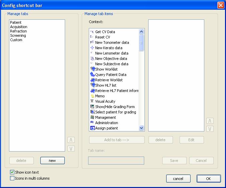Select the Show Worklist icon
This screenshot has width=226, height=188.
[x=92, y=69]
